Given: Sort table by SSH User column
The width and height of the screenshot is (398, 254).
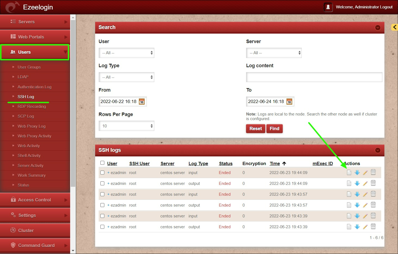Looking at the screenshot, I should (x=139, y=163).
